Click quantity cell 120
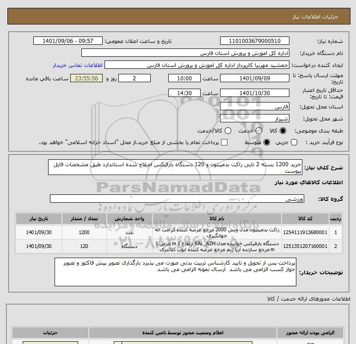 point(84,246)
